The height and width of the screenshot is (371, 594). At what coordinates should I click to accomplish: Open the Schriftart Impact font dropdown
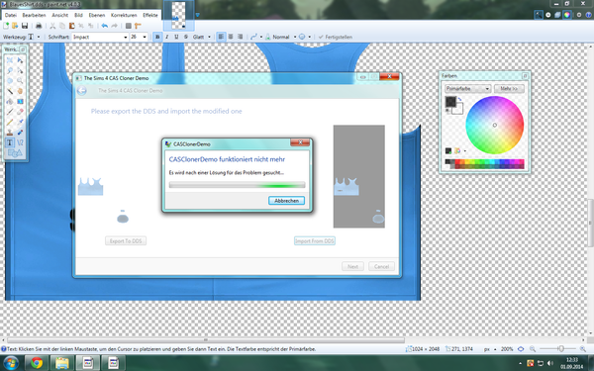100,37
